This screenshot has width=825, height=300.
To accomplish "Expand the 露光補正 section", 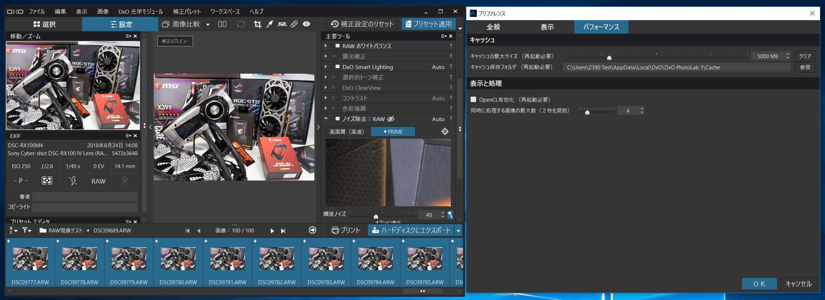I will tap(326, 56).
